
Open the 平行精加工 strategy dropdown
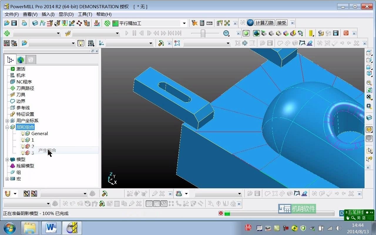[x=184, y=23]
